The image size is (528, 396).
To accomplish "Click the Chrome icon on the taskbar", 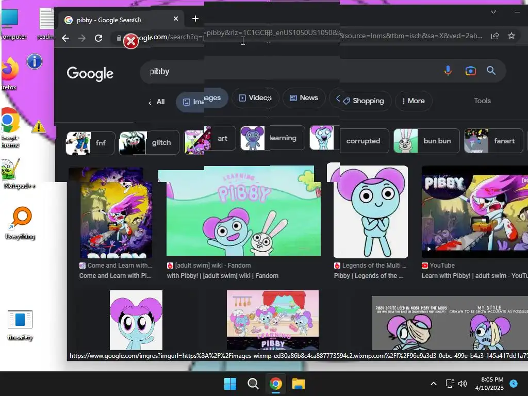I will 275,384.
